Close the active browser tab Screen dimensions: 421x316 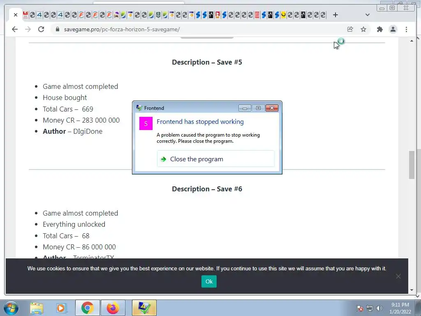[15, 15]
